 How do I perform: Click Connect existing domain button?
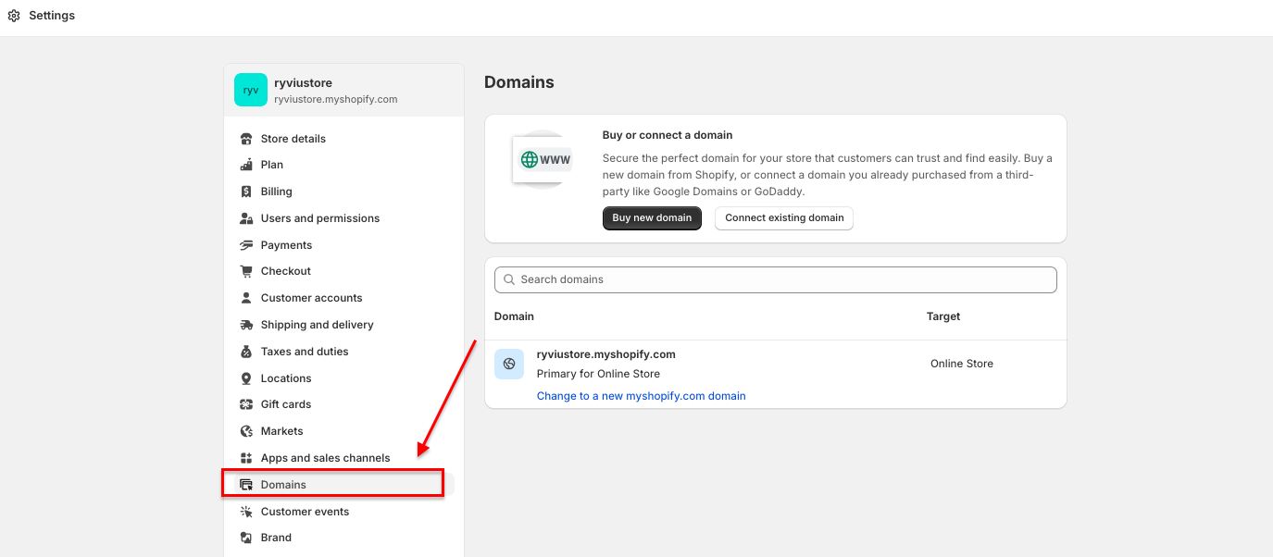click(x=784, y=218)
